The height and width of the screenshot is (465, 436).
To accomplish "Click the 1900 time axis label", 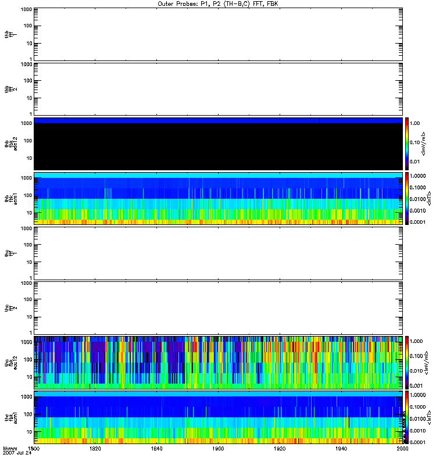I will [x=218, y=449].
